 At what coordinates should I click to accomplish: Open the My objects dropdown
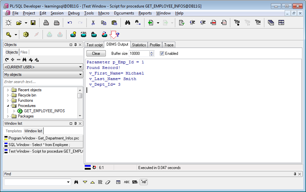(x=43, y=75)
